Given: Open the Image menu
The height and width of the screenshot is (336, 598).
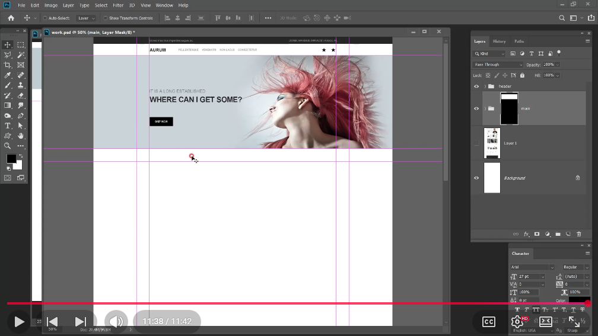Looking at the screenshot, I should click(x=51, y=5).
